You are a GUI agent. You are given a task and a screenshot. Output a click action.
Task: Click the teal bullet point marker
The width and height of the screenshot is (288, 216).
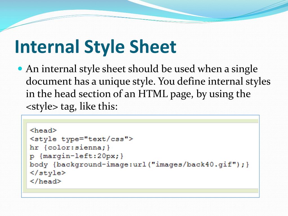(x=20, y=69)
